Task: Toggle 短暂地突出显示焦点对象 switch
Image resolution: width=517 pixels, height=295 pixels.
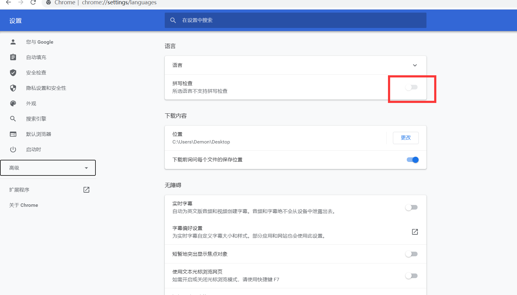Action: click(x=411, y=254)
